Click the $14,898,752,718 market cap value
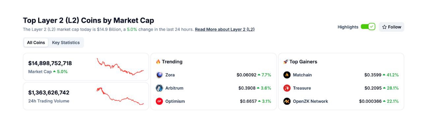Image resolution: width=422 pixels, height=123 pixels. (x=50, y=63)
